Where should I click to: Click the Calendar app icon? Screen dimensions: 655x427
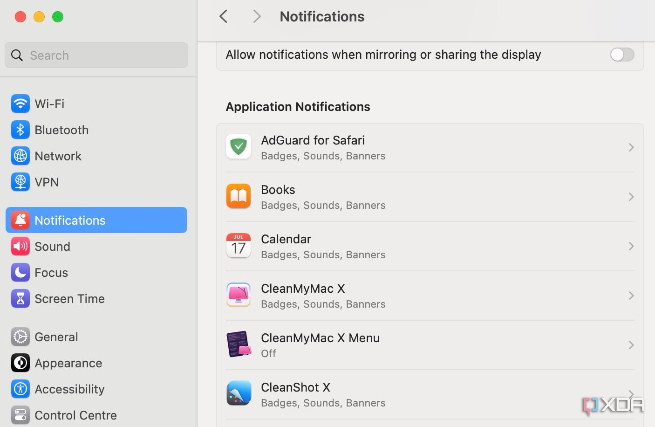tap(239, 246)
